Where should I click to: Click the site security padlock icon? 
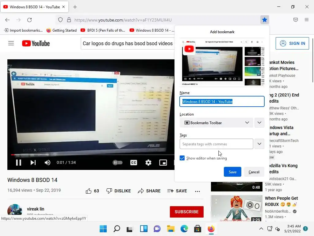(69, 20)
